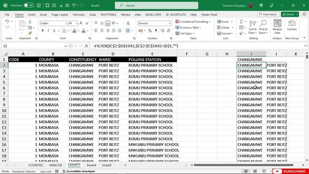Toggle Wrap Text
Viewport: 309px width, 174px height.
click(128, 23)
